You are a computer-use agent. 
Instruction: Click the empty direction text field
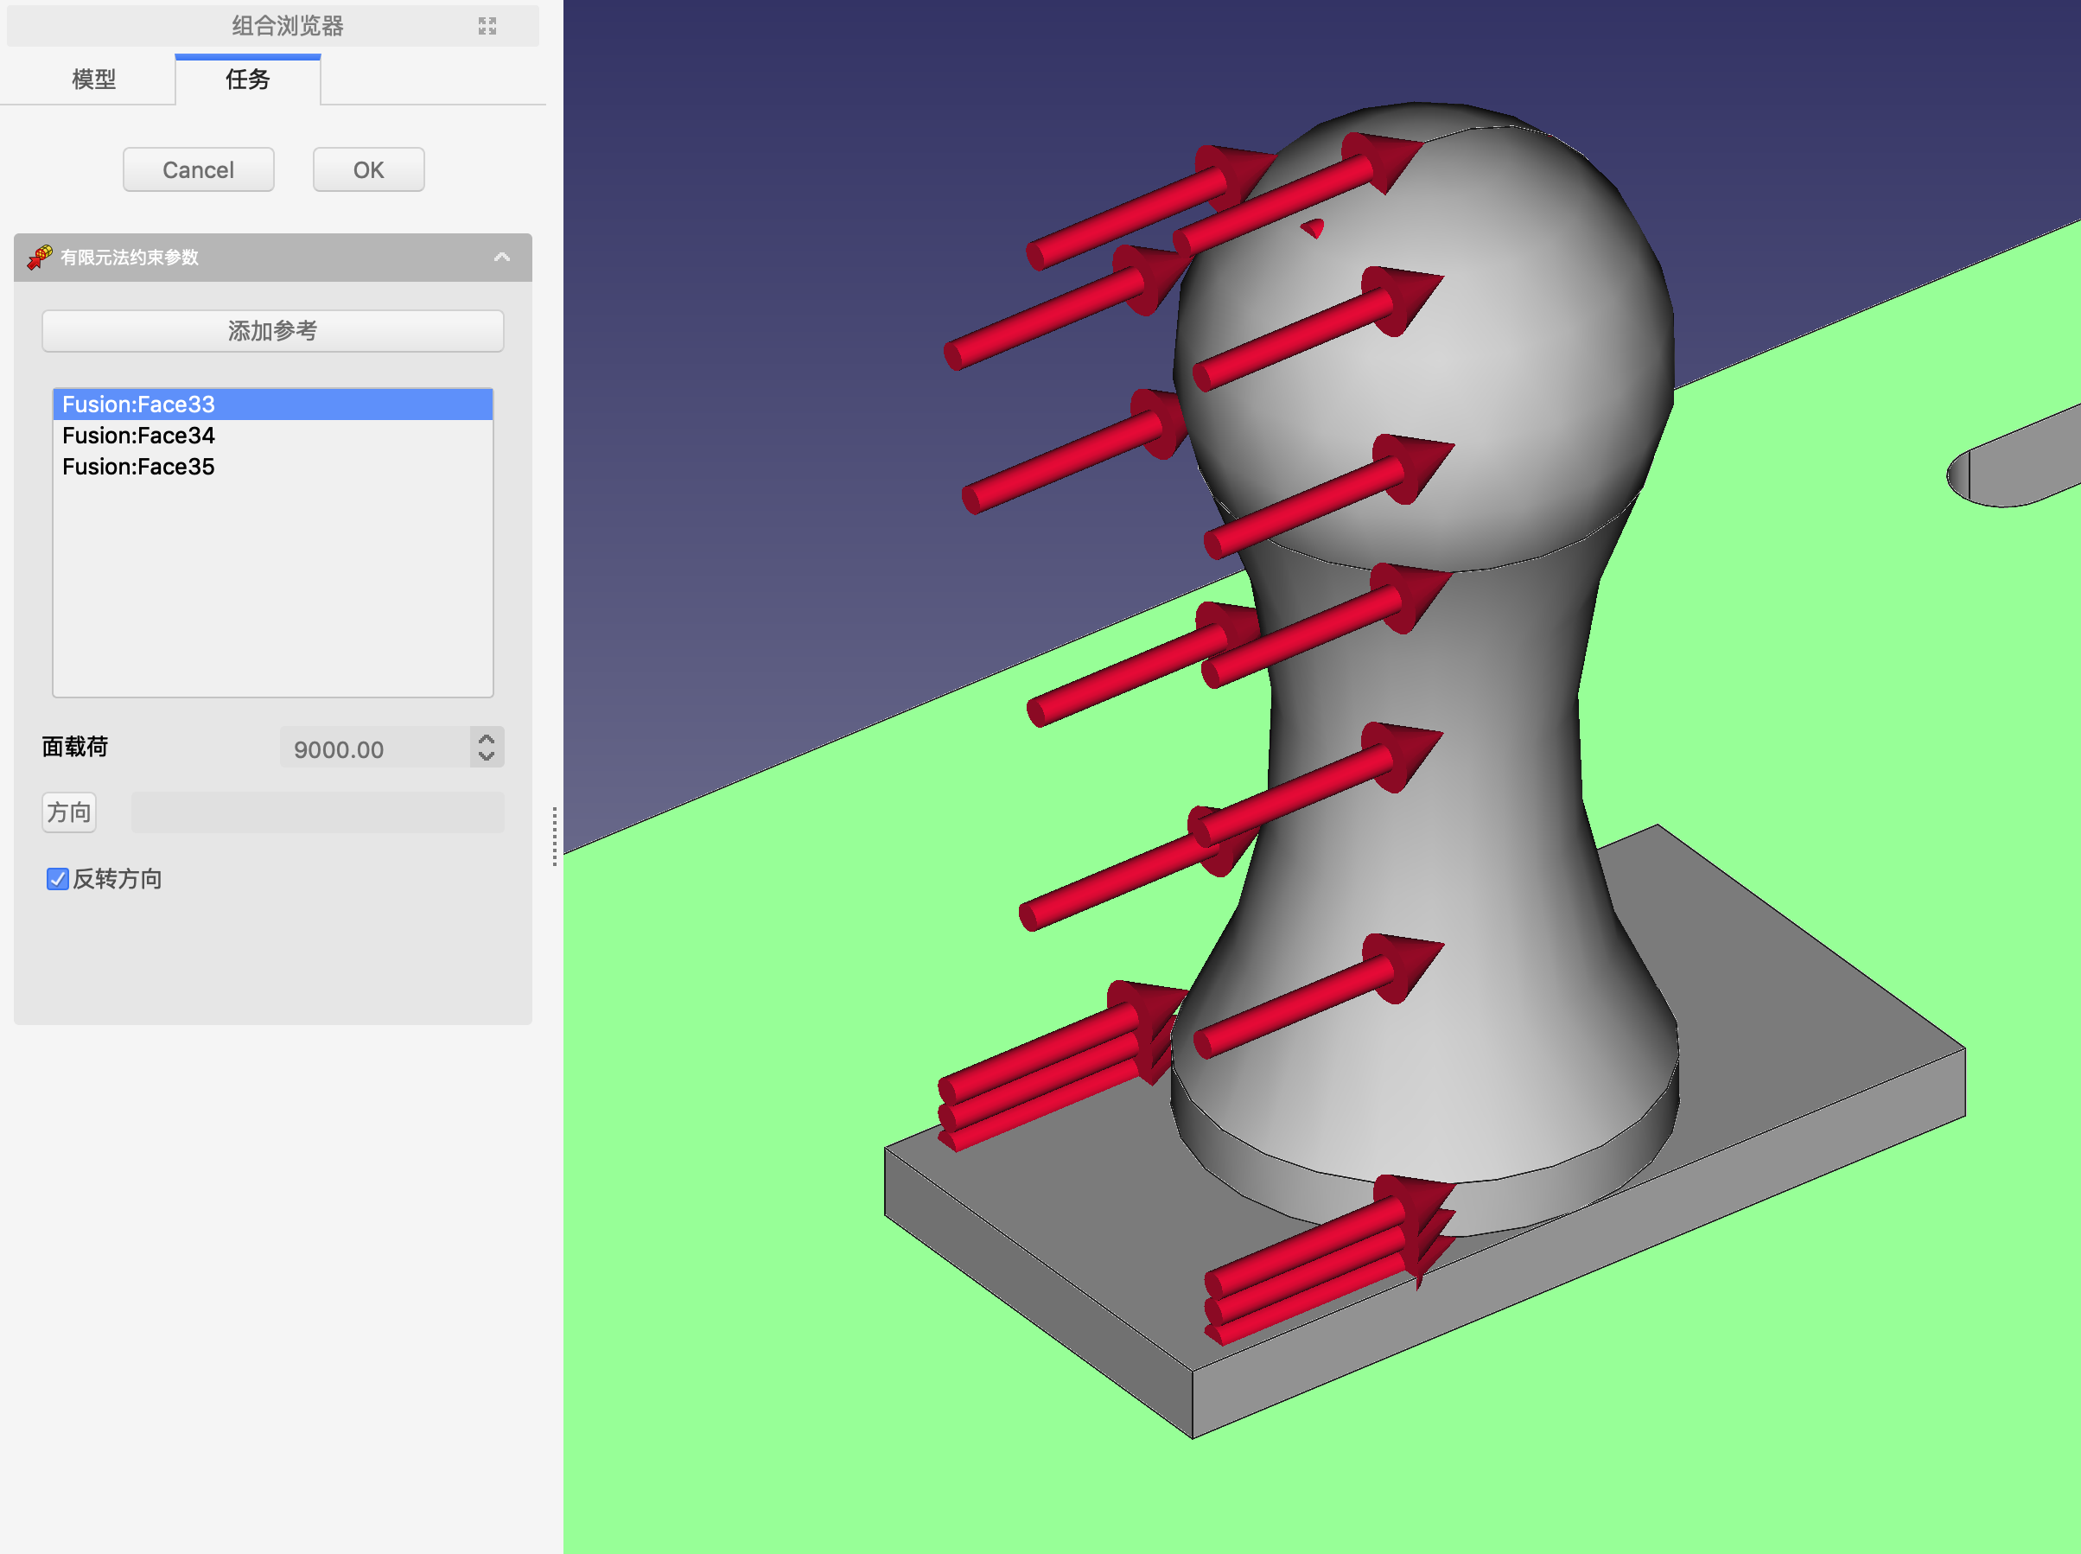[317, 812]
